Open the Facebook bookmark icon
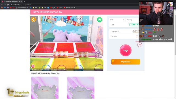The image size is (176, 99). (x=5, y=8)
